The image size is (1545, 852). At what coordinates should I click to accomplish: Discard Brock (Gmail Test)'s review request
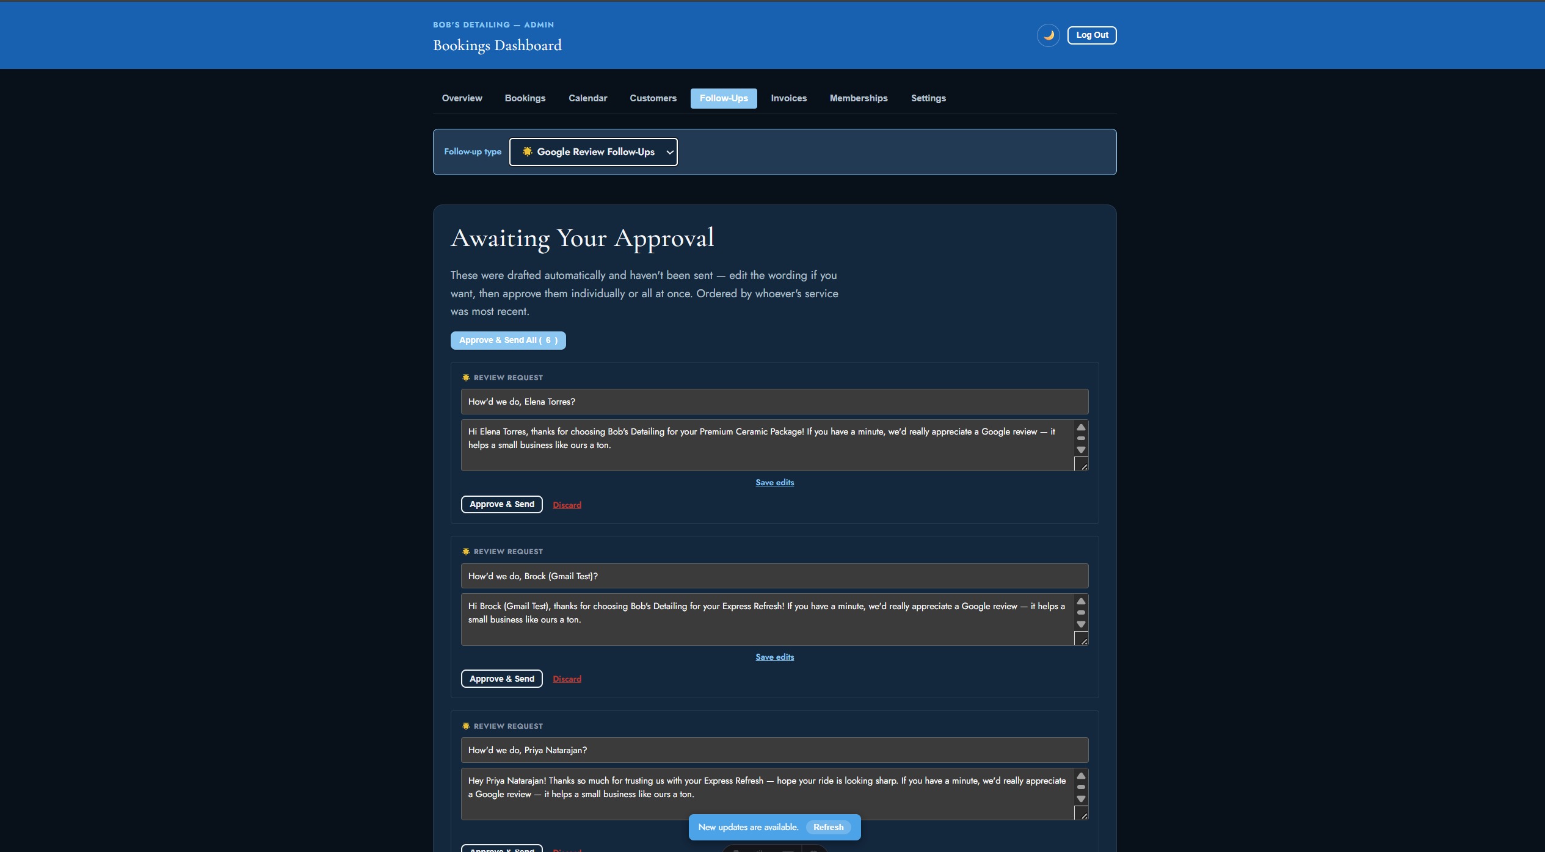pos(567,679)
